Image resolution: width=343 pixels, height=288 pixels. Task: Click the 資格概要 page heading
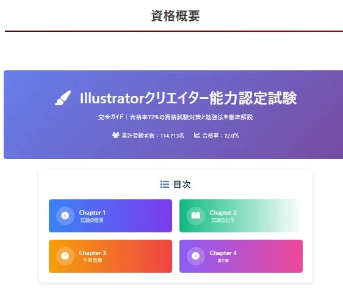pos(175,16)
